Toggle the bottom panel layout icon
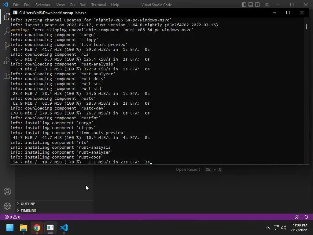 pyautogui.click(x=251, y=5)
